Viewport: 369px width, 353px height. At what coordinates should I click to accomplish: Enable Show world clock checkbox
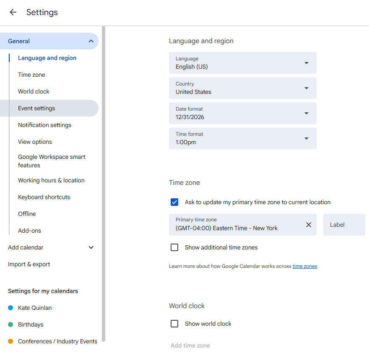pyautogui.click(x=174, y=324)
